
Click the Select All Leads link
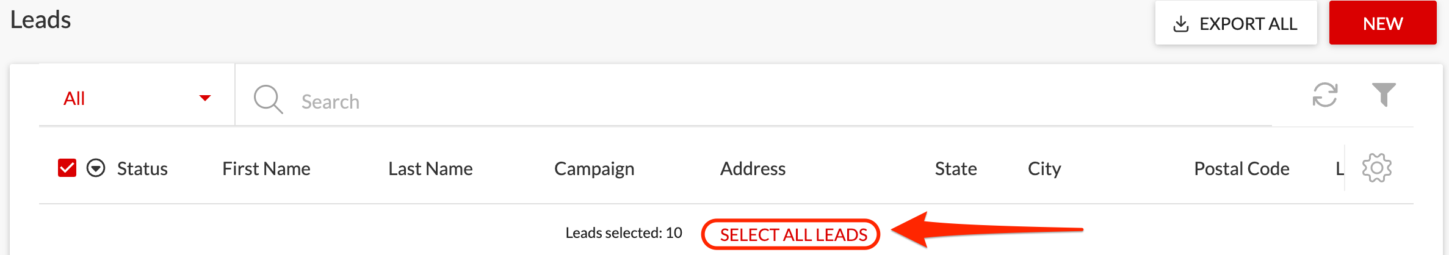(x=793, y=234)
